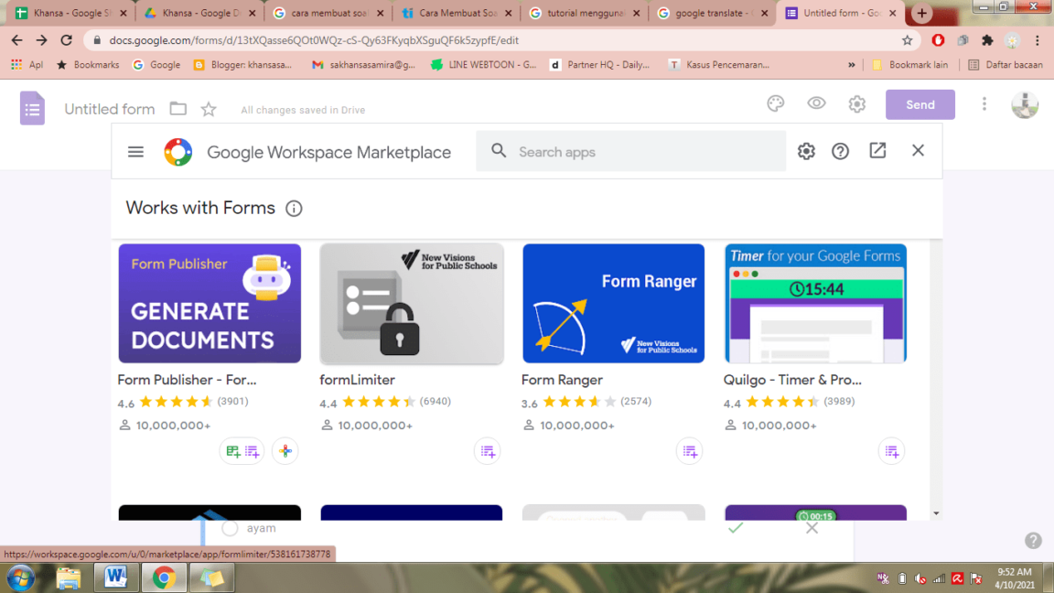Screen dimensions: 1054x593
Task: Click the Form Publisher title text
Action: tap(187, 380)
